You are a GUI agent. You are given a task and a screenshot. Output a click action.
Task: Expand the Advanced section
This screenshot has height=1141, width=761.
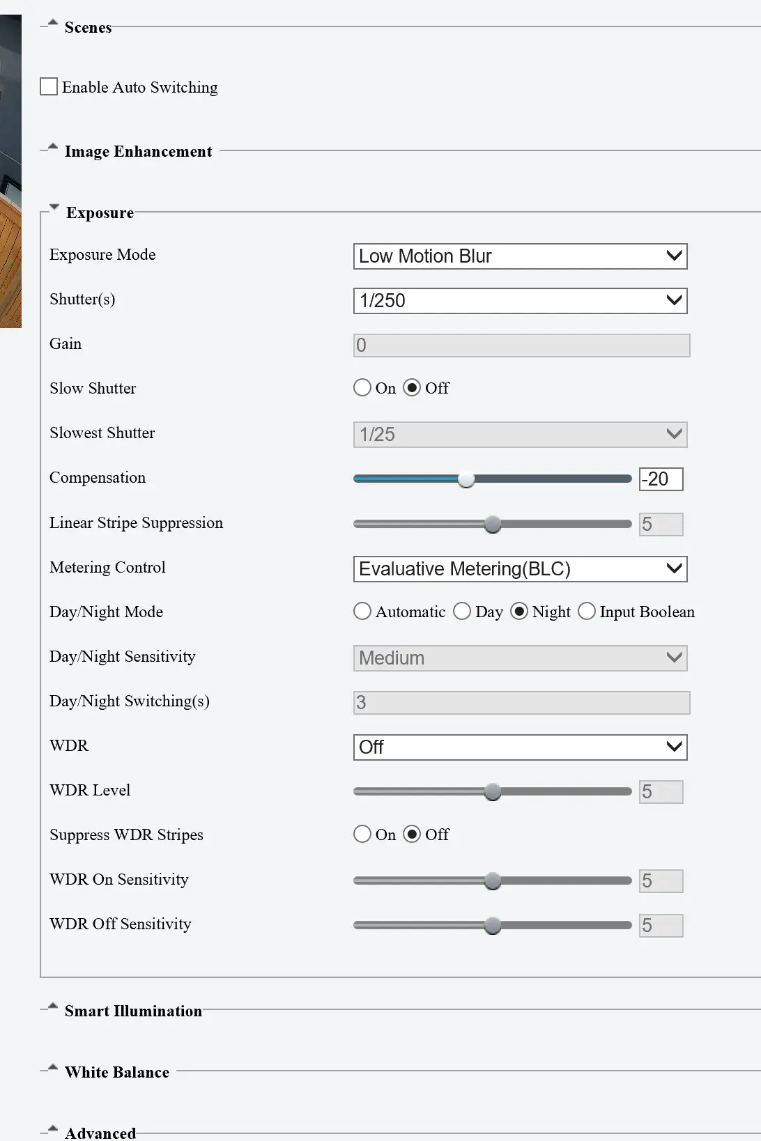53,1129
